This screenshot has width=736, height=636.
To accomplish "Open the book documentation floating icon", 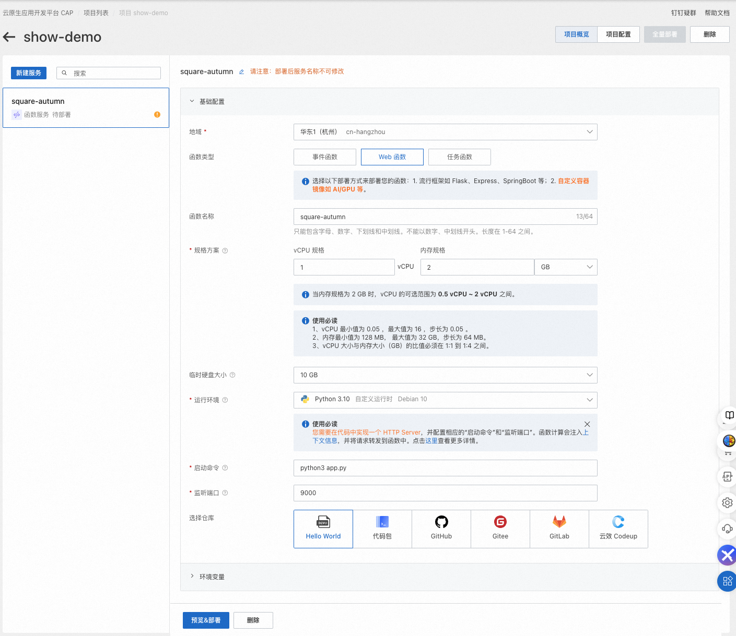I will pos(729,415).
